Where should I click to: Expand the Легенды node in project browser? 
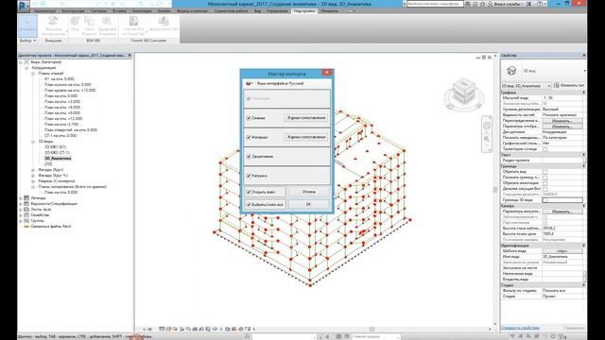[21, 198]
